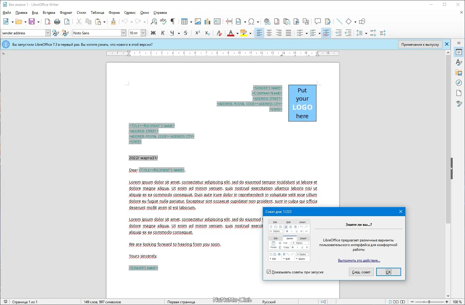Follow the Выполнить это действие link
The width and height of the screenshot is (465, 305).
pyautogui.click(x=359, y=260)
